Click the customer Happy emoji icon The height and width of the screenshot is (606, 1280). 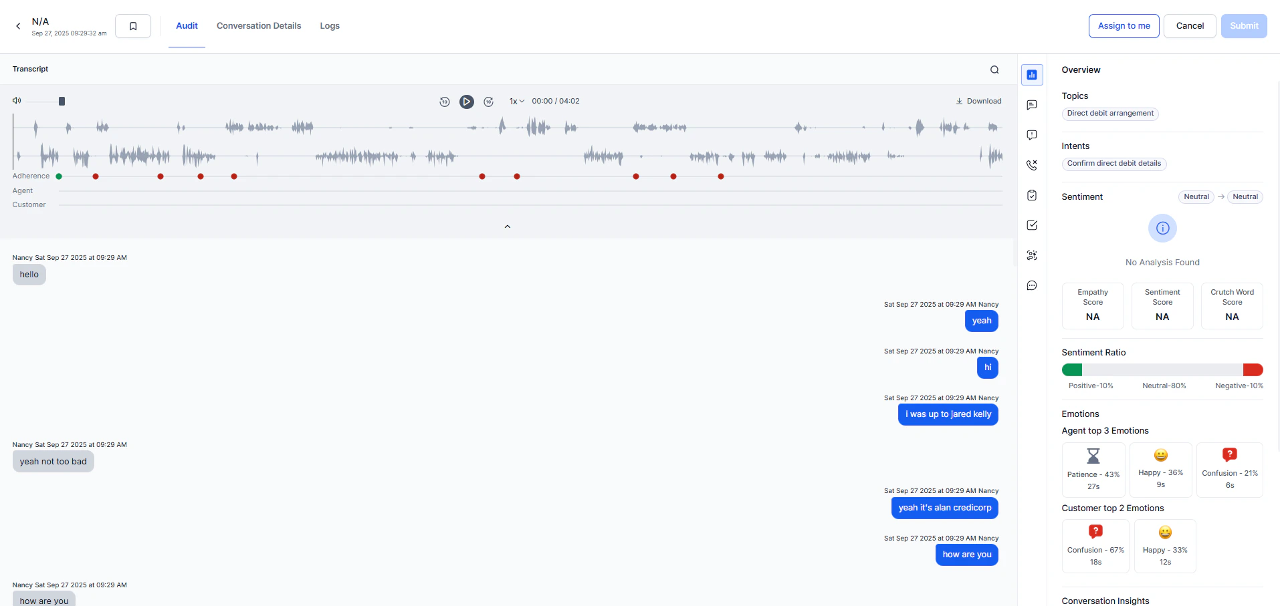point(1165,533)
